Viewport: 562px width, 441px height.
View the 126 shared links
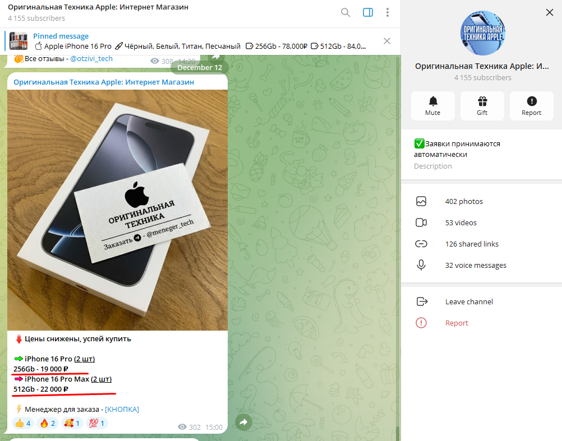(x=471, y=244)
